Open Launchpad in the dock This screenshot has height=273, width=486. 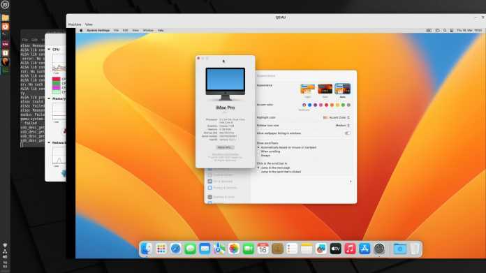pyautogui.click(x=161, y=249)
